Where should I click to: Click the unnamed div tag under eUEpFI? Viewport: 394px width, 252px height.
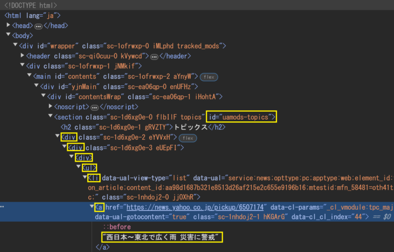(84, 157)
